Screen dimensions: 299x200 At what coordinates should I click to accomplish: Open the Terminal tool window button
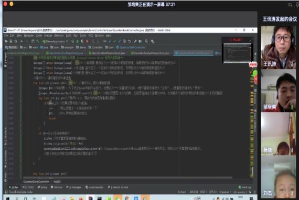tap(57, 187)
